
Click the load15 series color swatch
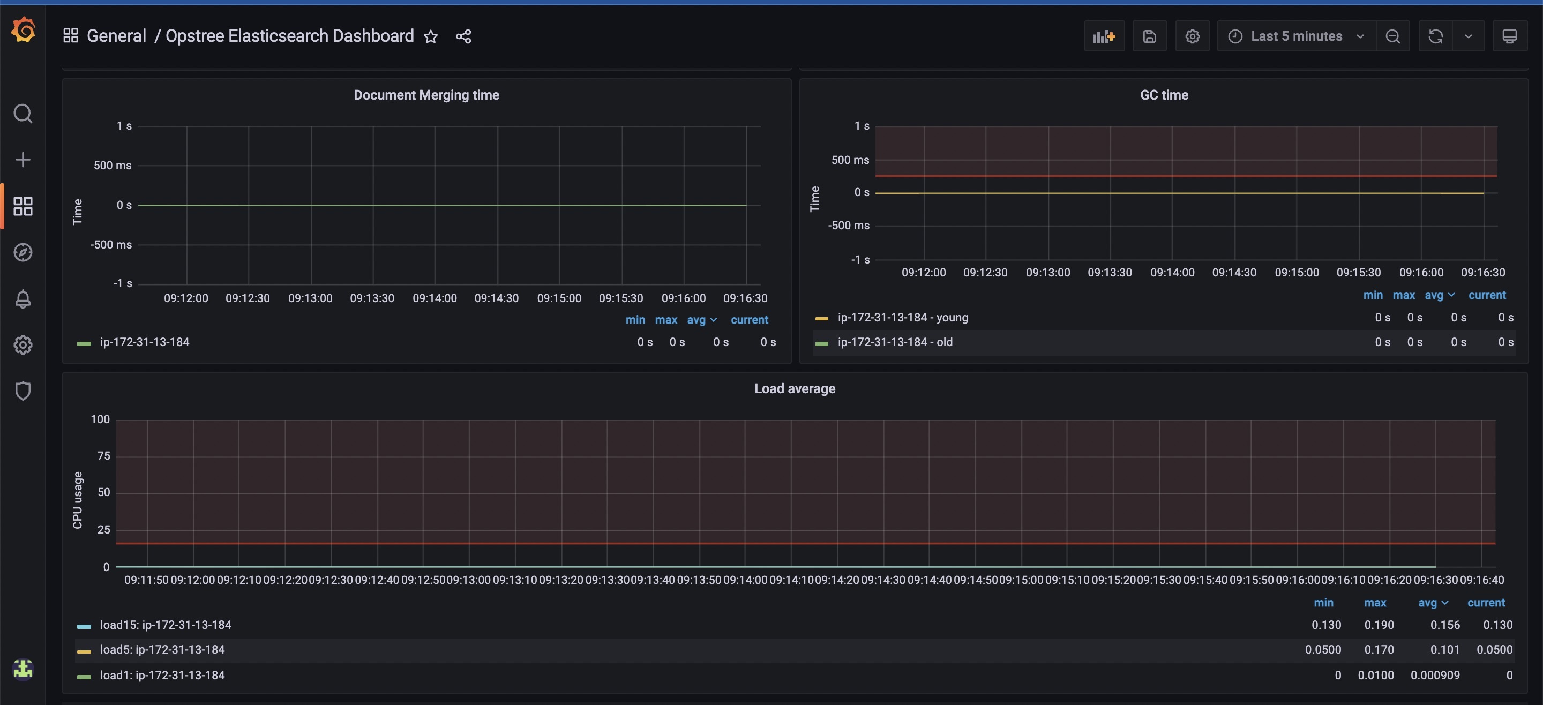click(x=84, y=626)
